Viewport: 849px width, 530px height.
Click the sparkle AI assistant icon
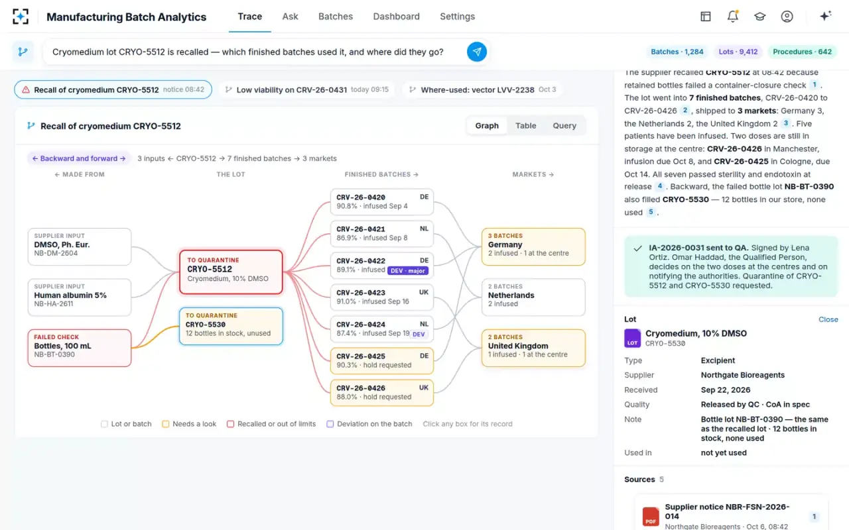[x=826, y=17]
